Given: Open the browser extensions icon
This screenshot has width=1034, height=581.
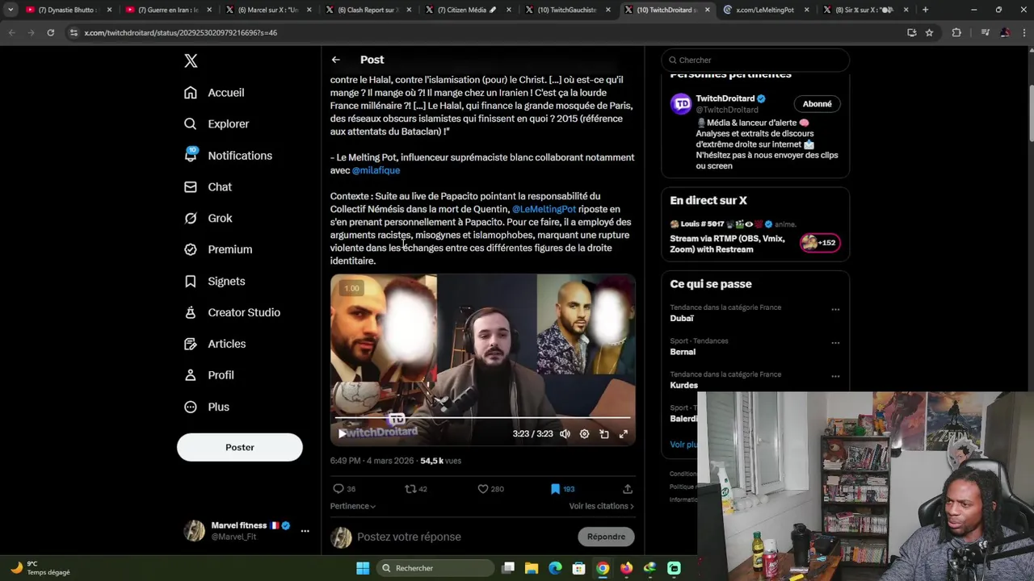Looking at the screenshot, I should (956, 32).
